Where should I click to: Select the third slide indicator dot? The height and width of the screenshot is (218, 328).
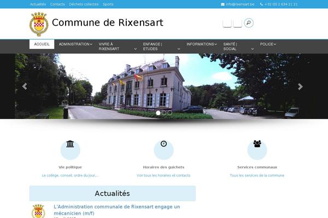point(169,113)
